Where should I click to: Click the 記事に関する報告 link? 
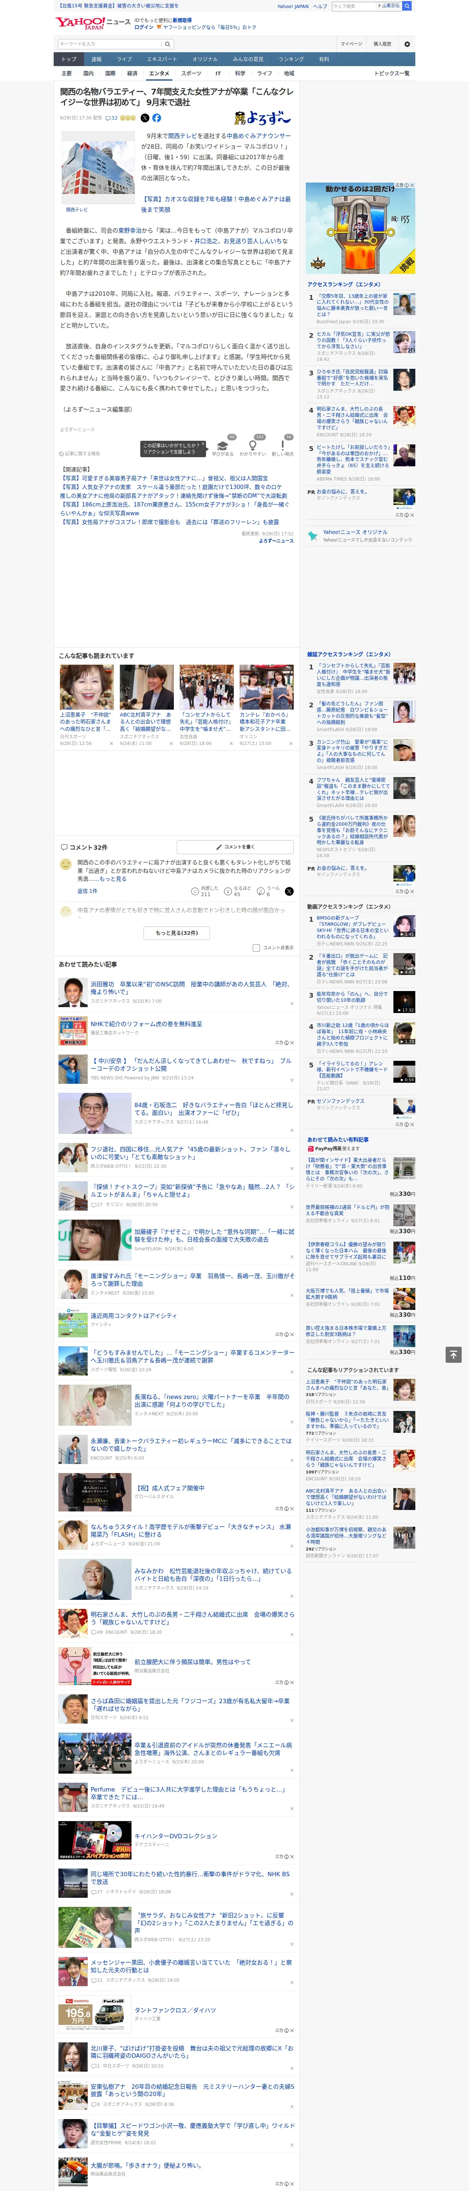(x=80, y=453)
